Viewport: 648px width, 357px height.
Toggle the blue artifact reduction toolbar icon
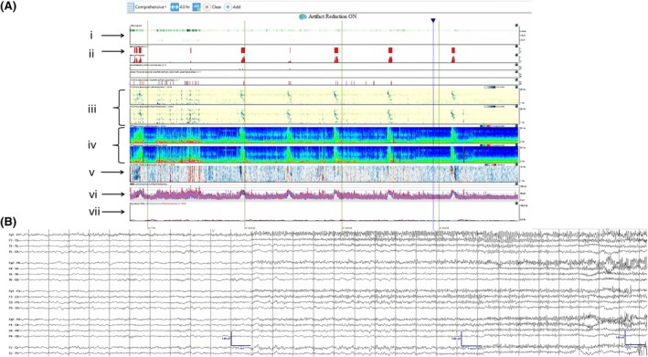coord(197,7)
